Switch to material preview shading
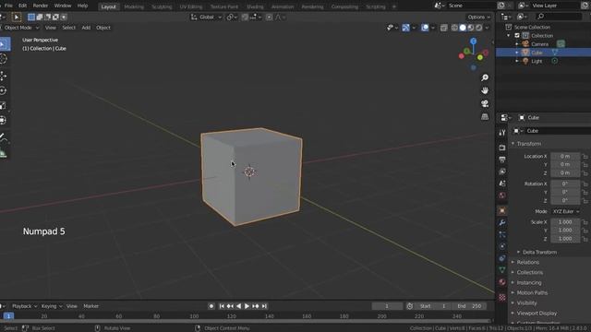This screenshot has width=591, height=332. [471, 28]
